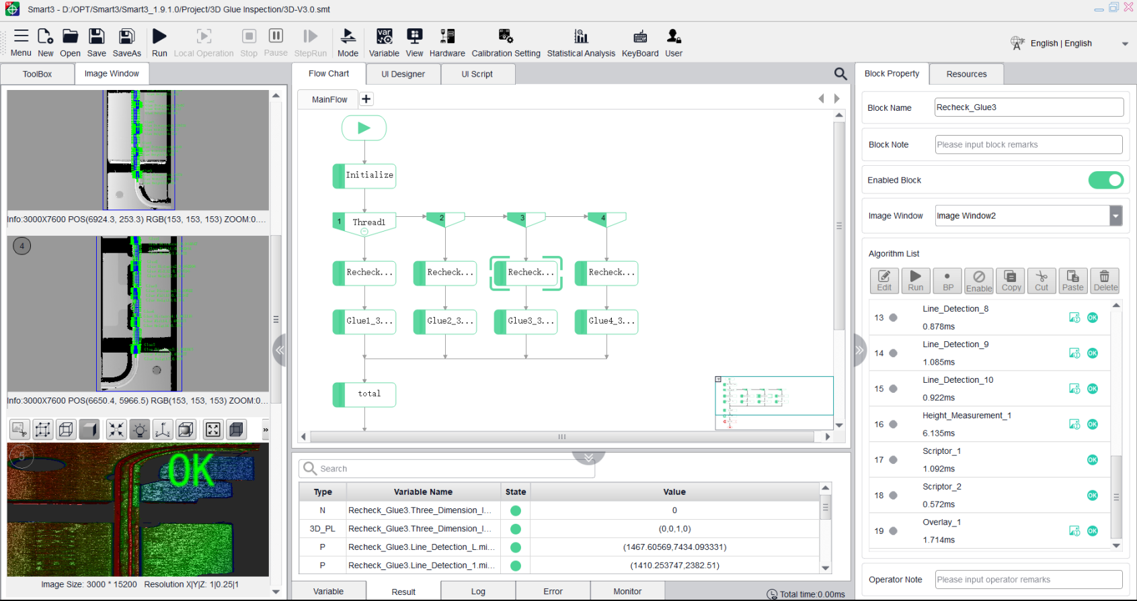
Task: Click the Run icon in main toolbar
Action: (x=159, y=43)
